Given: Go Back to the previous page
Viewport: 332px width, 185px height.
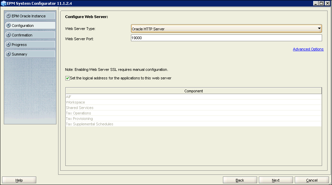Looking at the screenshot, I should click(240, 180).
